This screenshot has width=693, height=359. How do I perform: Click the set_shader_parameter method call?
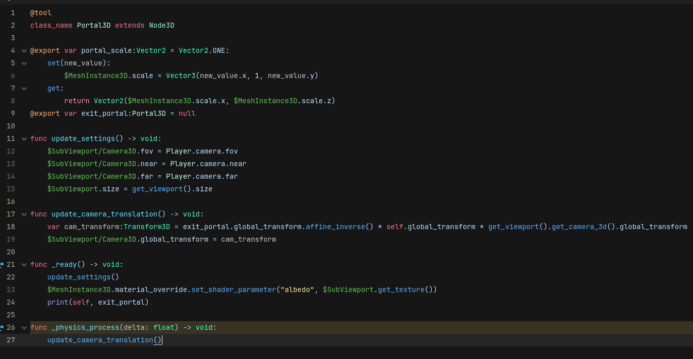click(234, 290)
